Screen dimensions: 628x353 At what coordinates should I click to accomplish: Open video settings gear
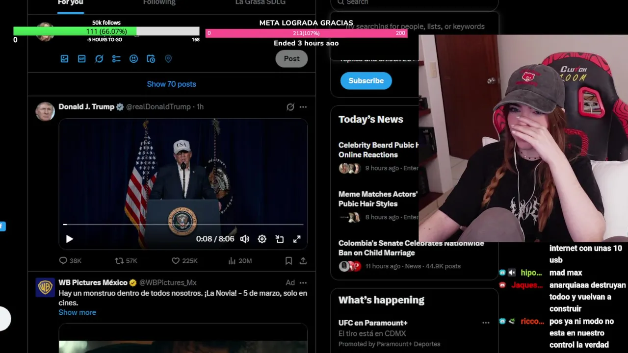262,239
